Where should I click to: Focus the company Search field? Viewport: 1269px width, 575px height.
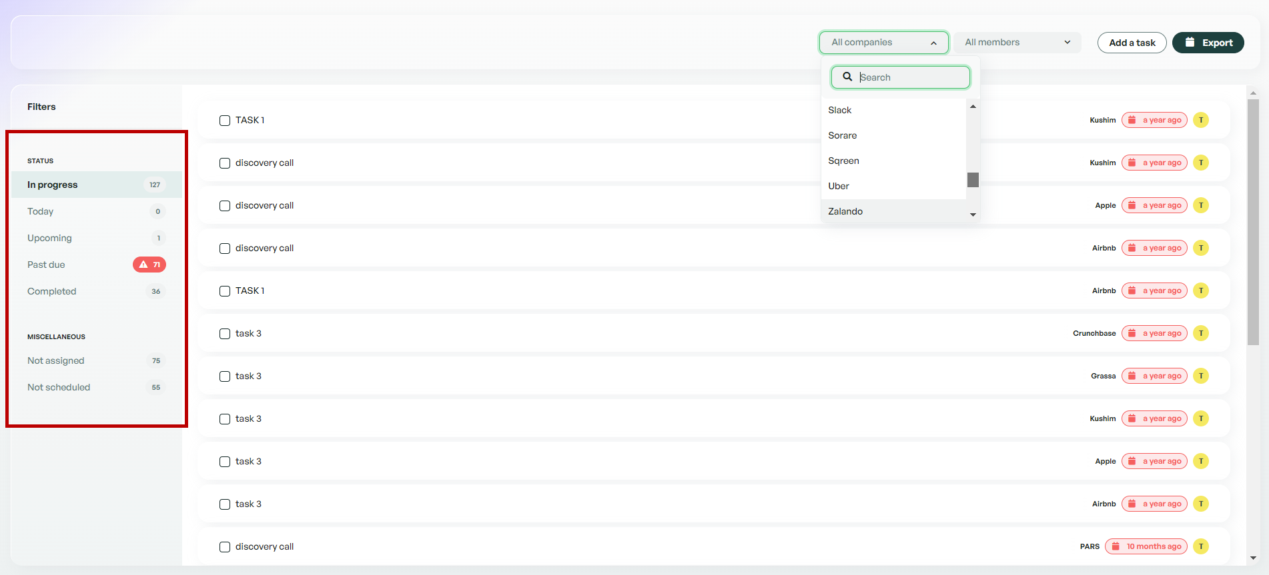tap(900, 77)
